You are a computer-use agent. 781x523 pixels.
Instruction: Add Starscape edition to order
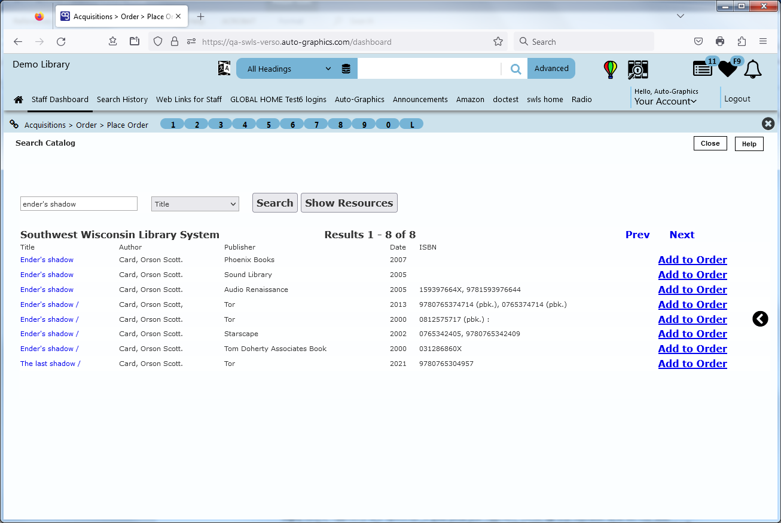click(x=692, y=334)
